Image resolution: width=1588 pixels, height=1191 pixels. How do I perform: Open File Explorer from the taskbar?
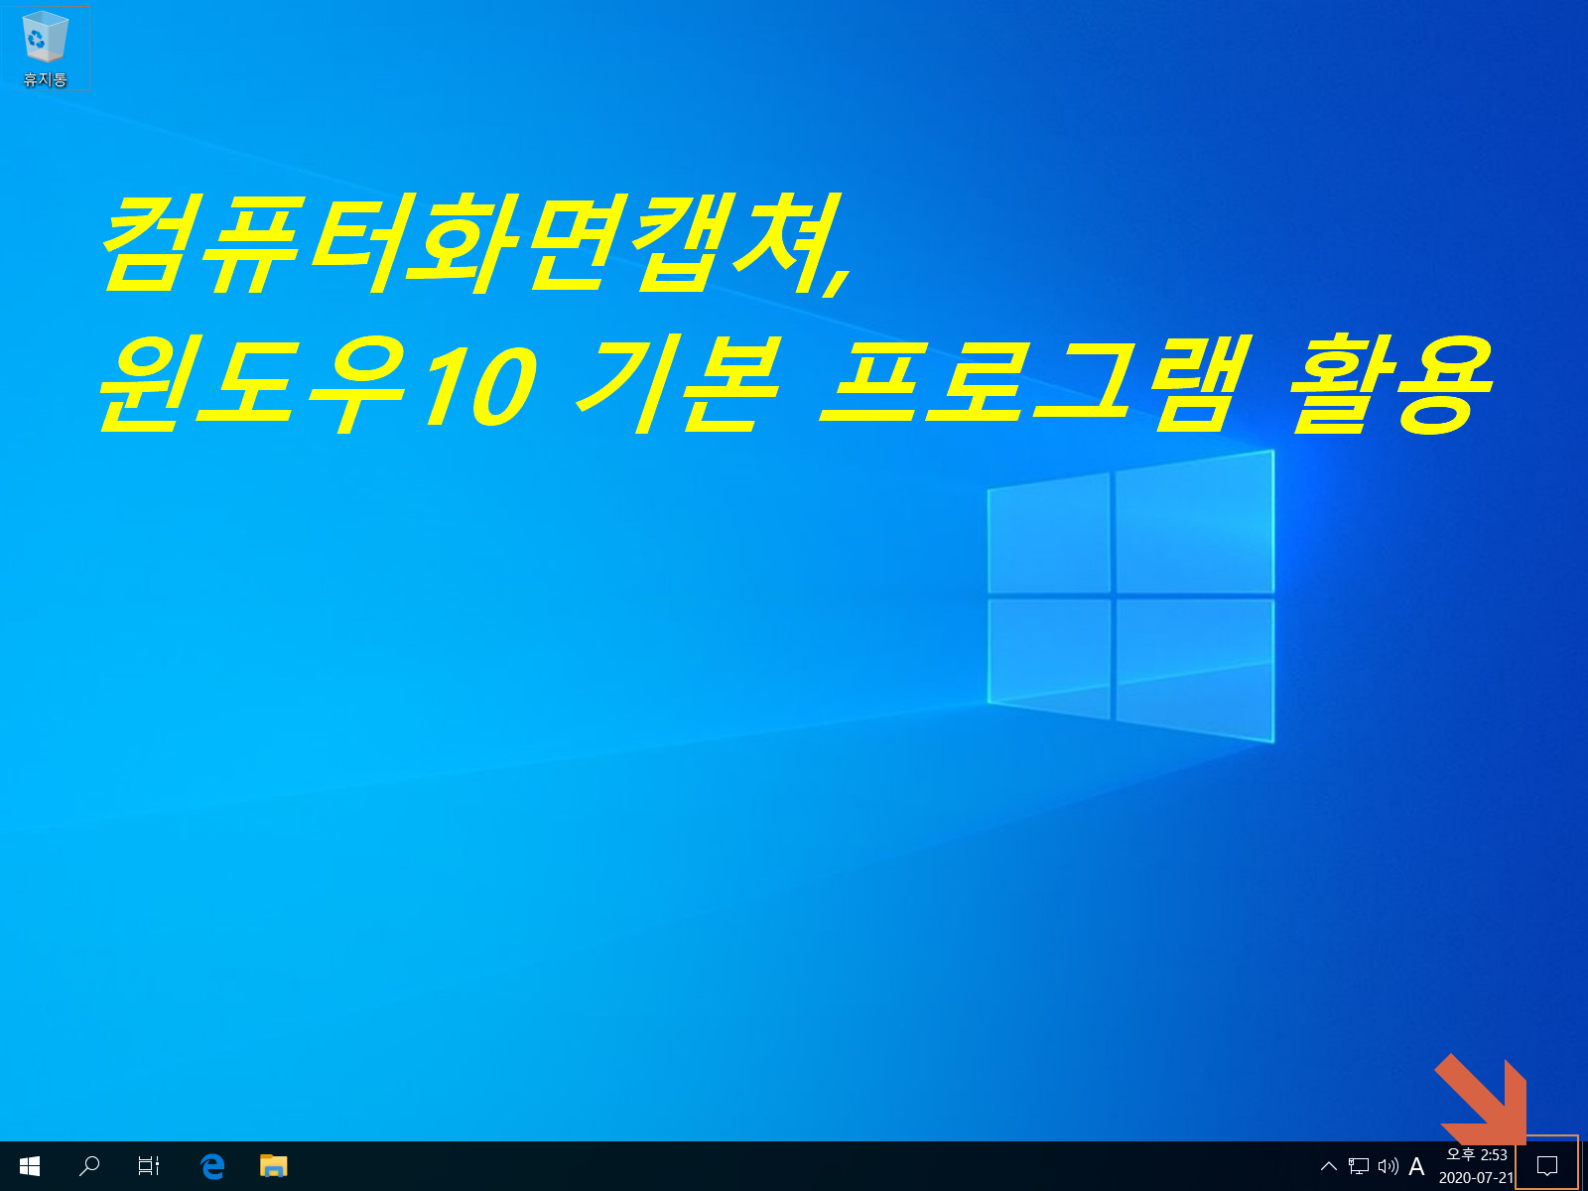273,1166
